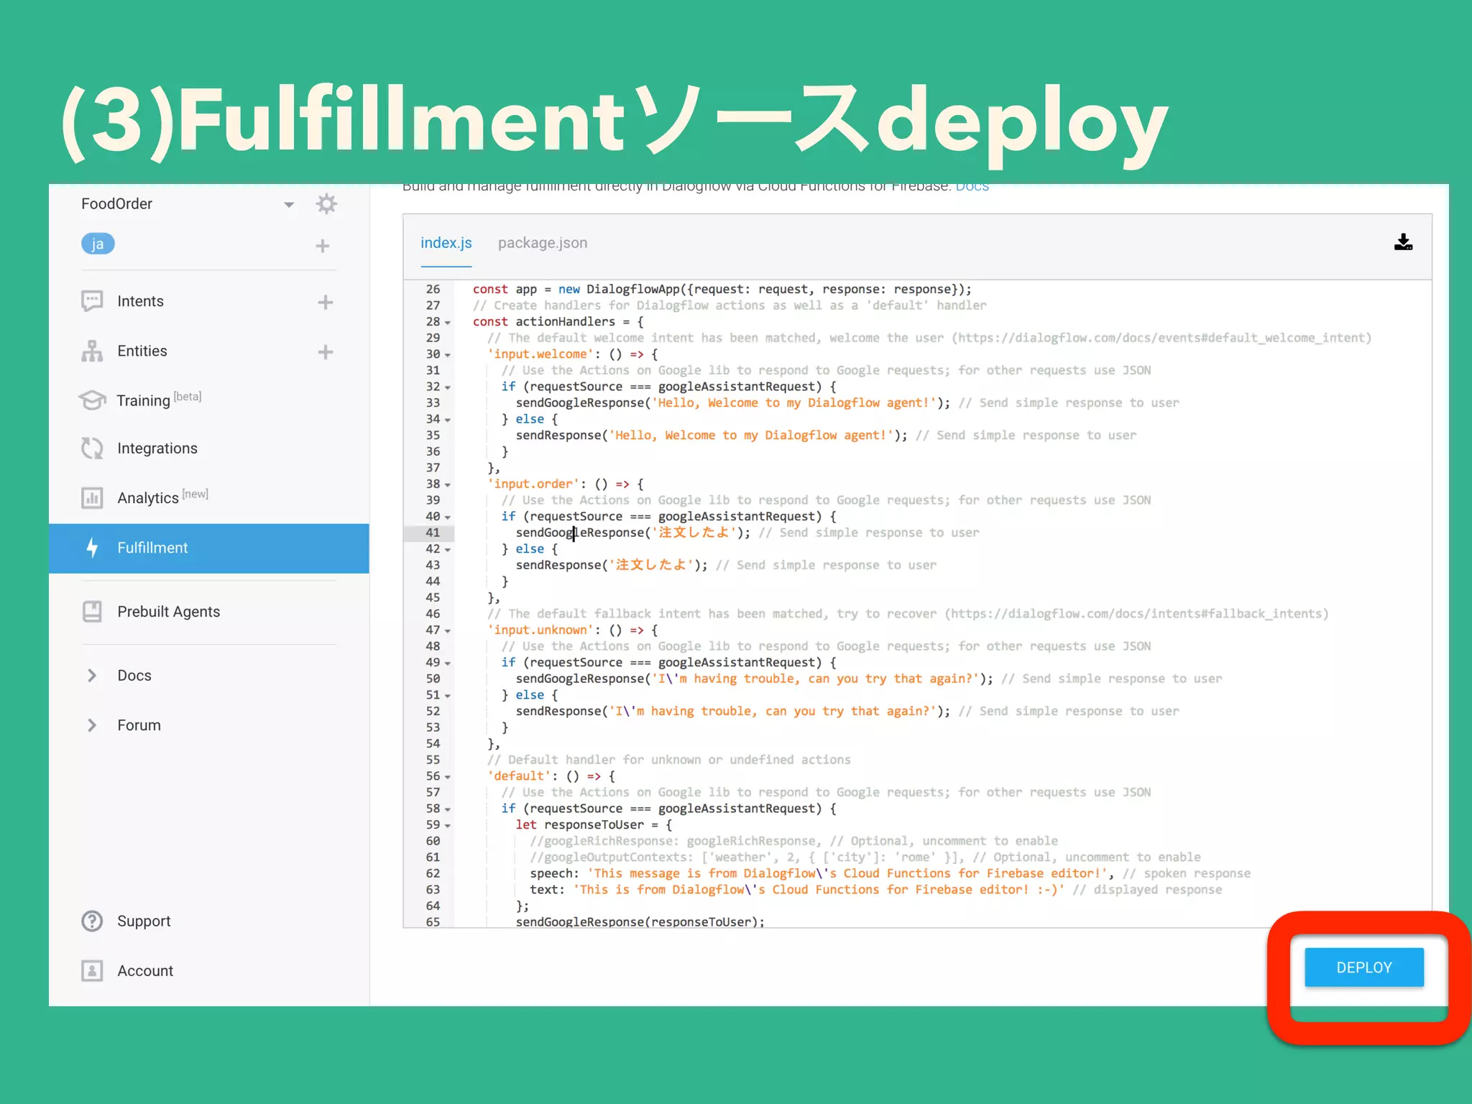Click 'input.unknown' key in code
This screenshot has height=1104, width=1472.
click(x=540, y=630)
